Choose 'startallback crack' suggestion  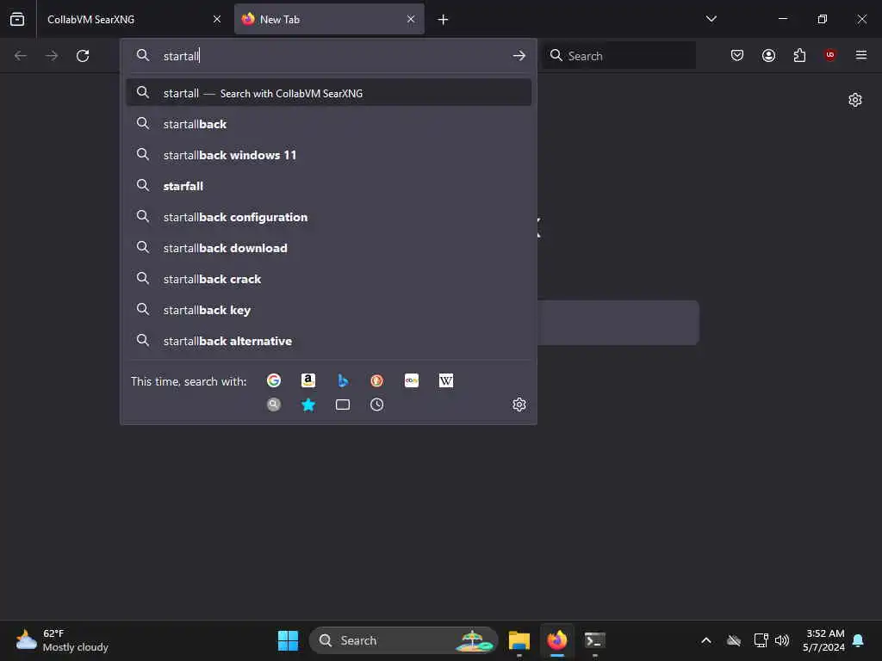pos(329,279)
